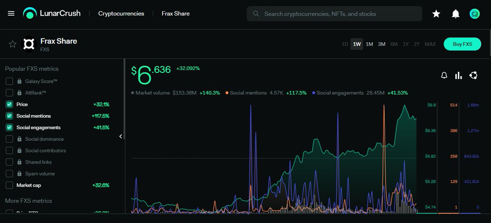Toggle the Social dominance checkbox
Viewport: 491px width, 223px height.
click(x=9, y=139)
